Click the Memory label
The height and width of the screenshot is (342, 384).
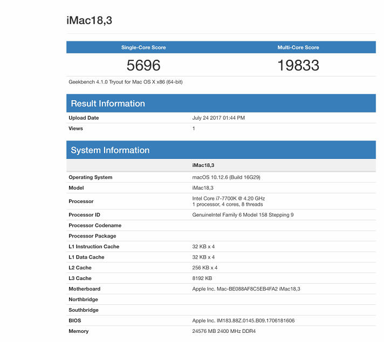78,331
